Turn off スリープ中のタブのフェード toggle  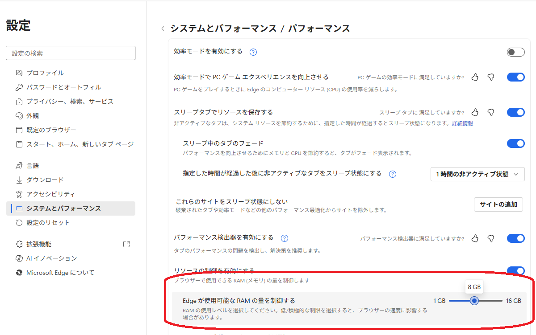515,143
